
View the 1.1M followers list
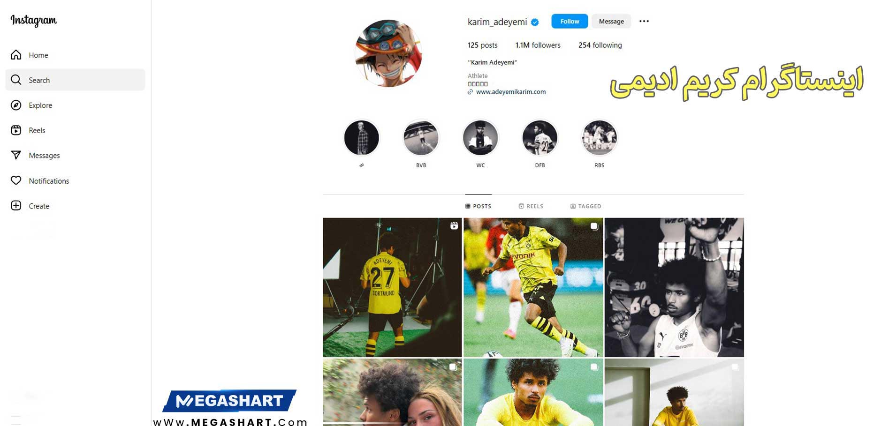(x=538, y=45)
